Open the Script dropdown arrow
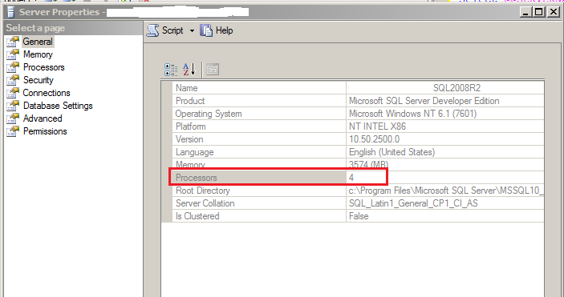This screenshot has width=564, height=297. tap(192, 31)
